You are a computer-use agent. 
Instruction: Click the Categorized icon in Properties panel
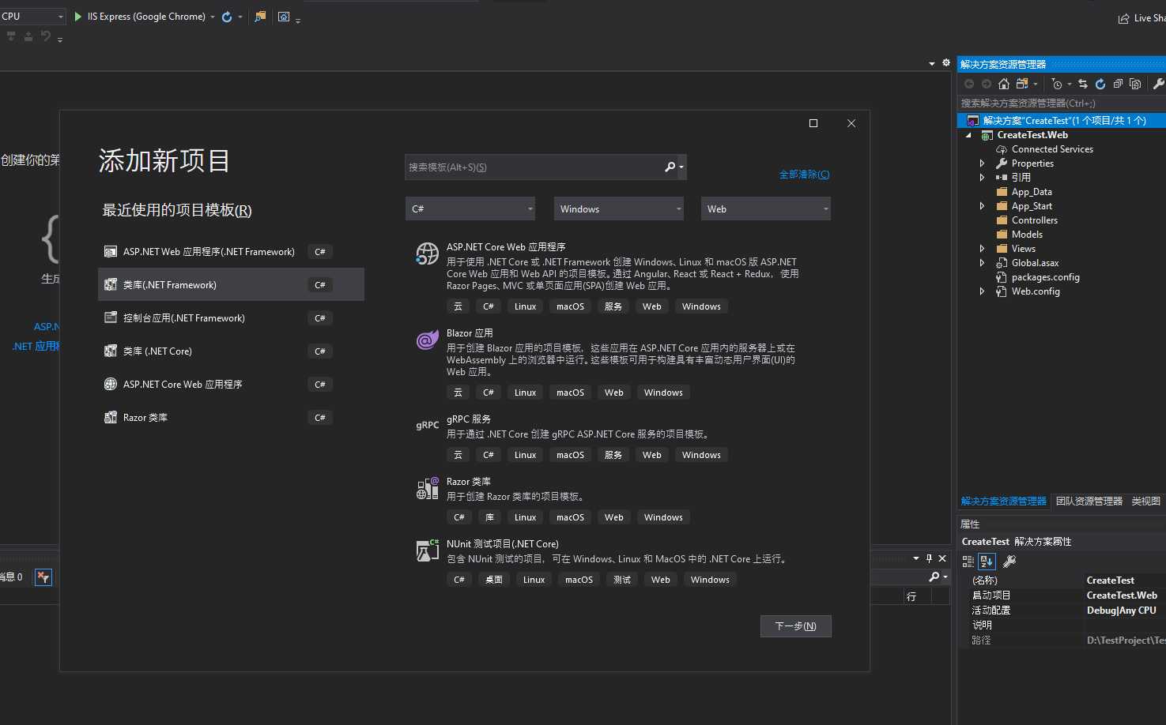click(968, 562)
